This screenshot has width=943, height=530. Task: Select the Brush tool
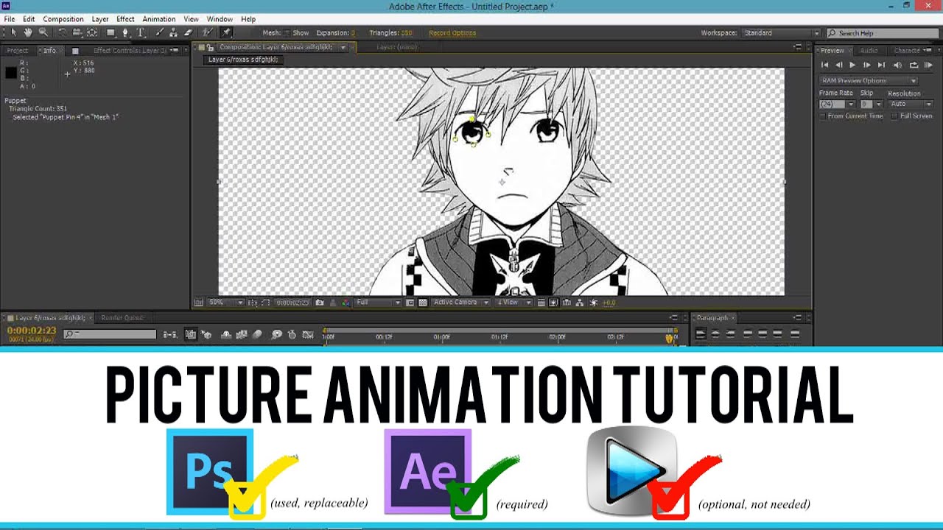tap(159, 32)
